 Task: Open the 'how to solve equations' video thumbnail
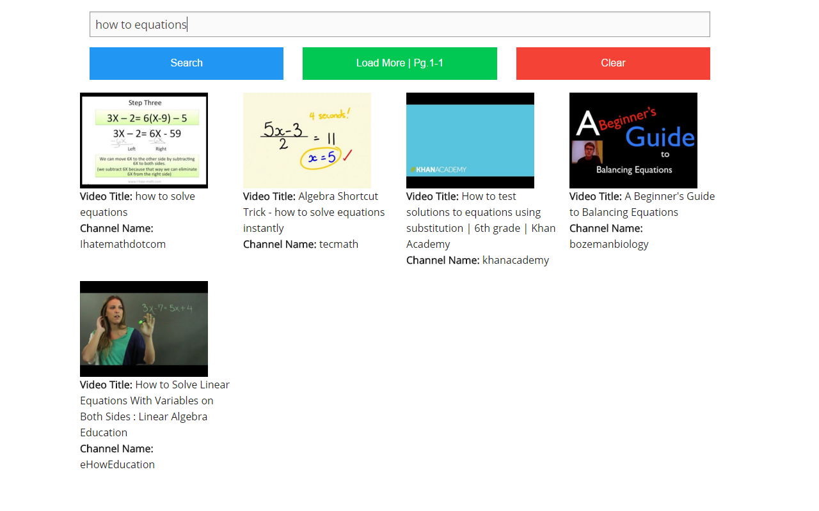click(143, 140)
